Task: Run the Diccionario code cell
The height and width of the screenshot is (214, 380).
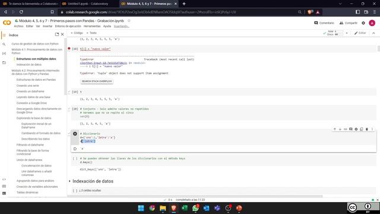Action: [x=75, y=134]
